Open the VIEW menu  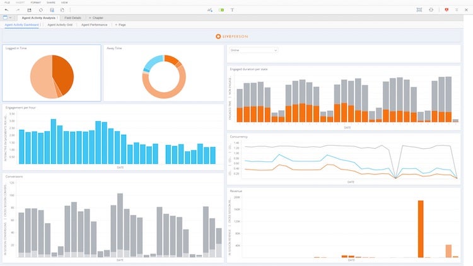(64, 3)
